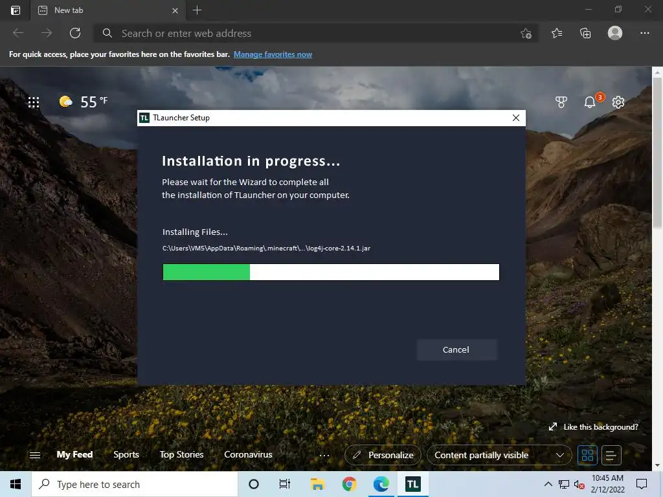Close the New tab tab
The height and width of the screenshot is (497, 663).
tap(175, 10)
